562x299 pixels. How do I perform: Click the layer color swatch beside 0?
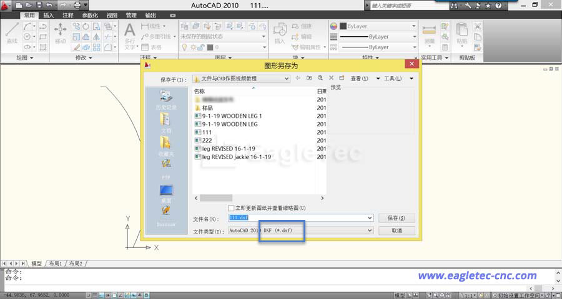pyautogui.click(x=210, y=47)
